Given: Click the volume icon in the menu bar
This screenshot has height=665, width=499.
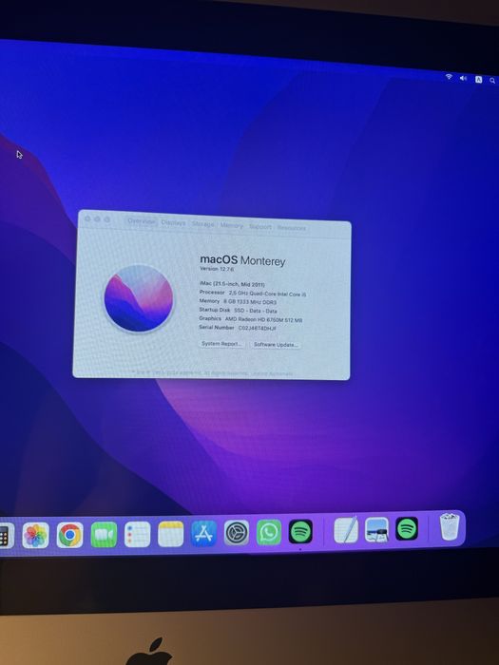Looking at the screenshot, I should coord(464,78).
